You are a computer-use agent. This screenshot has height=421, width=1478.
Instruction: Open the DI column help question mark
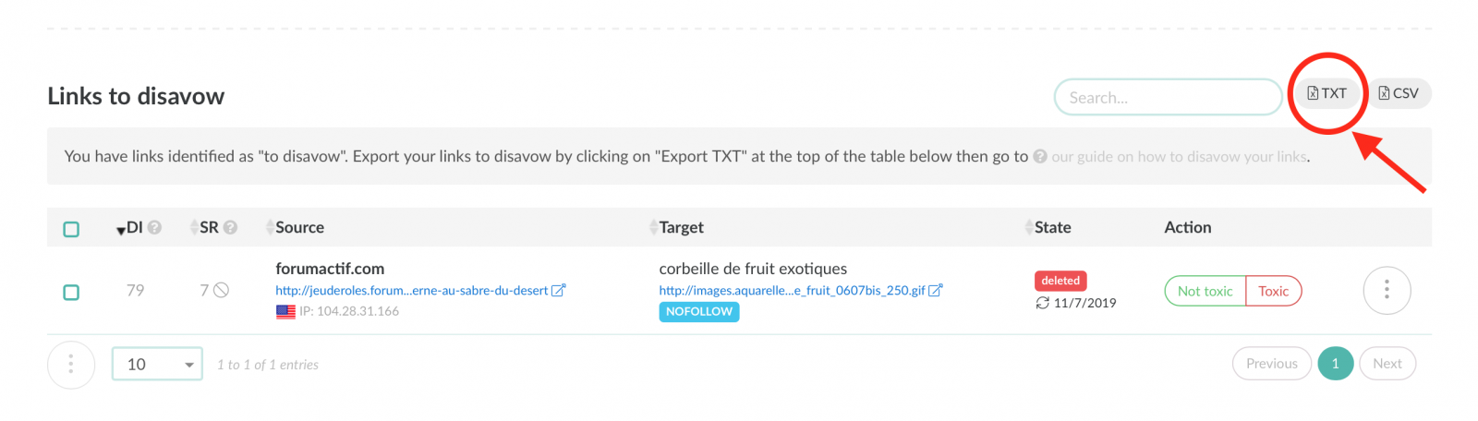[155, 227]
